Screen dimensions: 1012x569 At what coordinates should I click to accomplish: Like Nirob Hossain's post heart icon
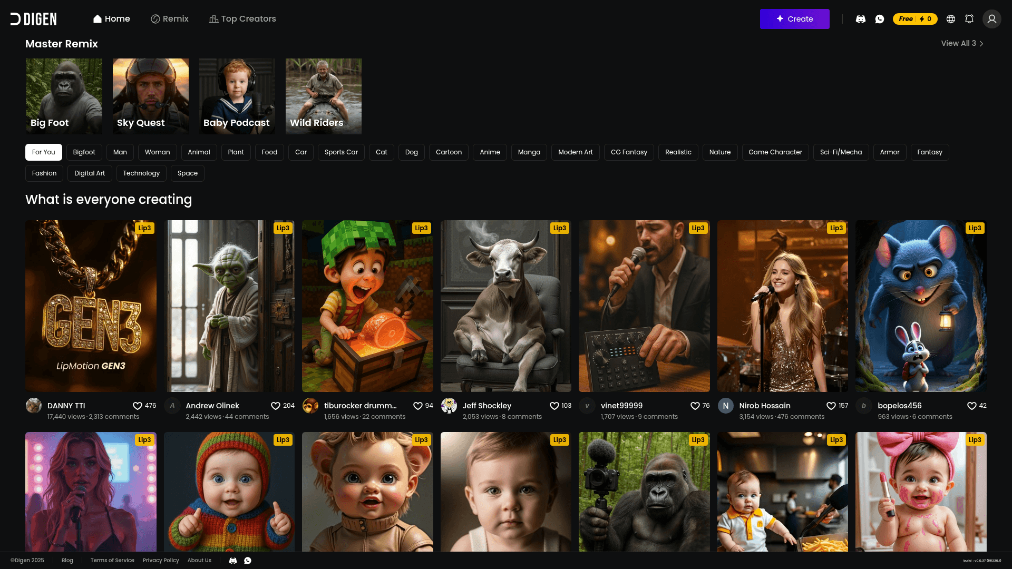click(831, 406)
